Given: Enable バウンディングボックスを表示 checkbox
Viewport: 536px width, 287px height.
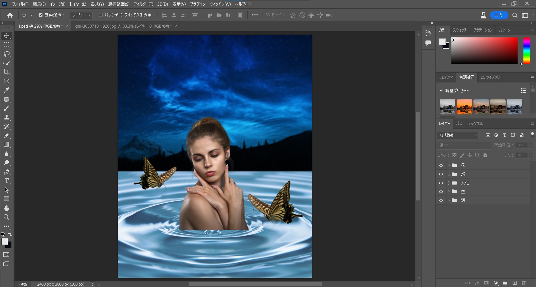Looking at the screenshot, I should click(101, 15).
